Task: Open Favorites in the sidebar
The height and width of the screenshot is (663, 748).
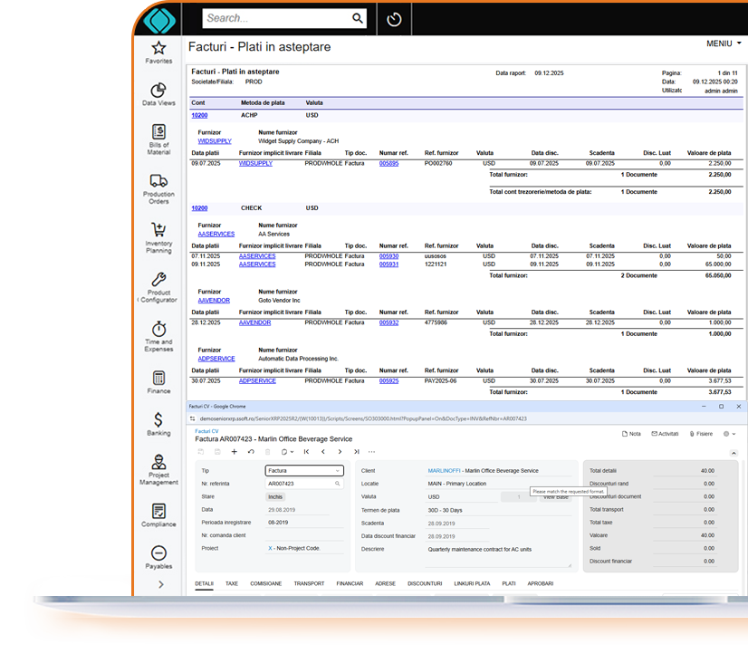Action: pos(158,52)
